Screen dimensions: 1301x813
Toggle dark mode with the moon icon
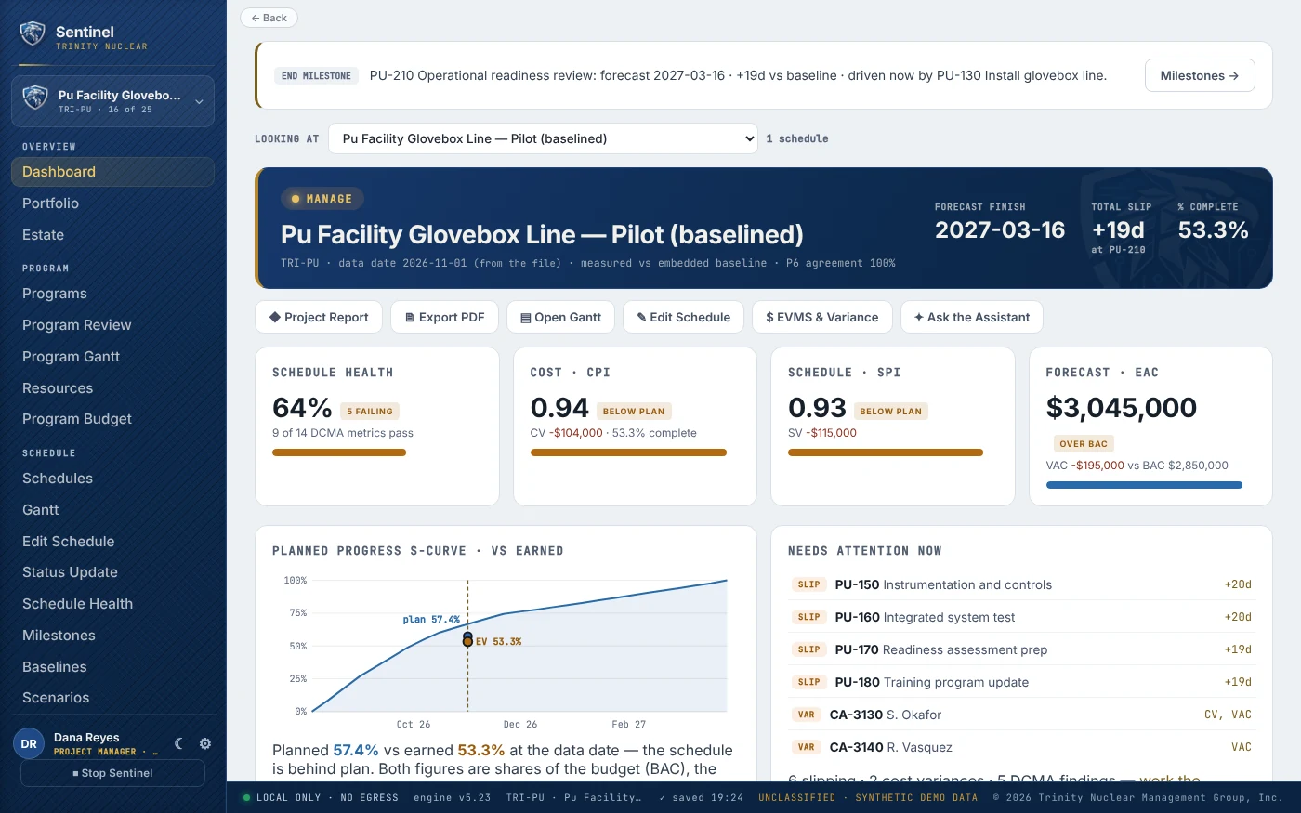[x=179, y=743]
